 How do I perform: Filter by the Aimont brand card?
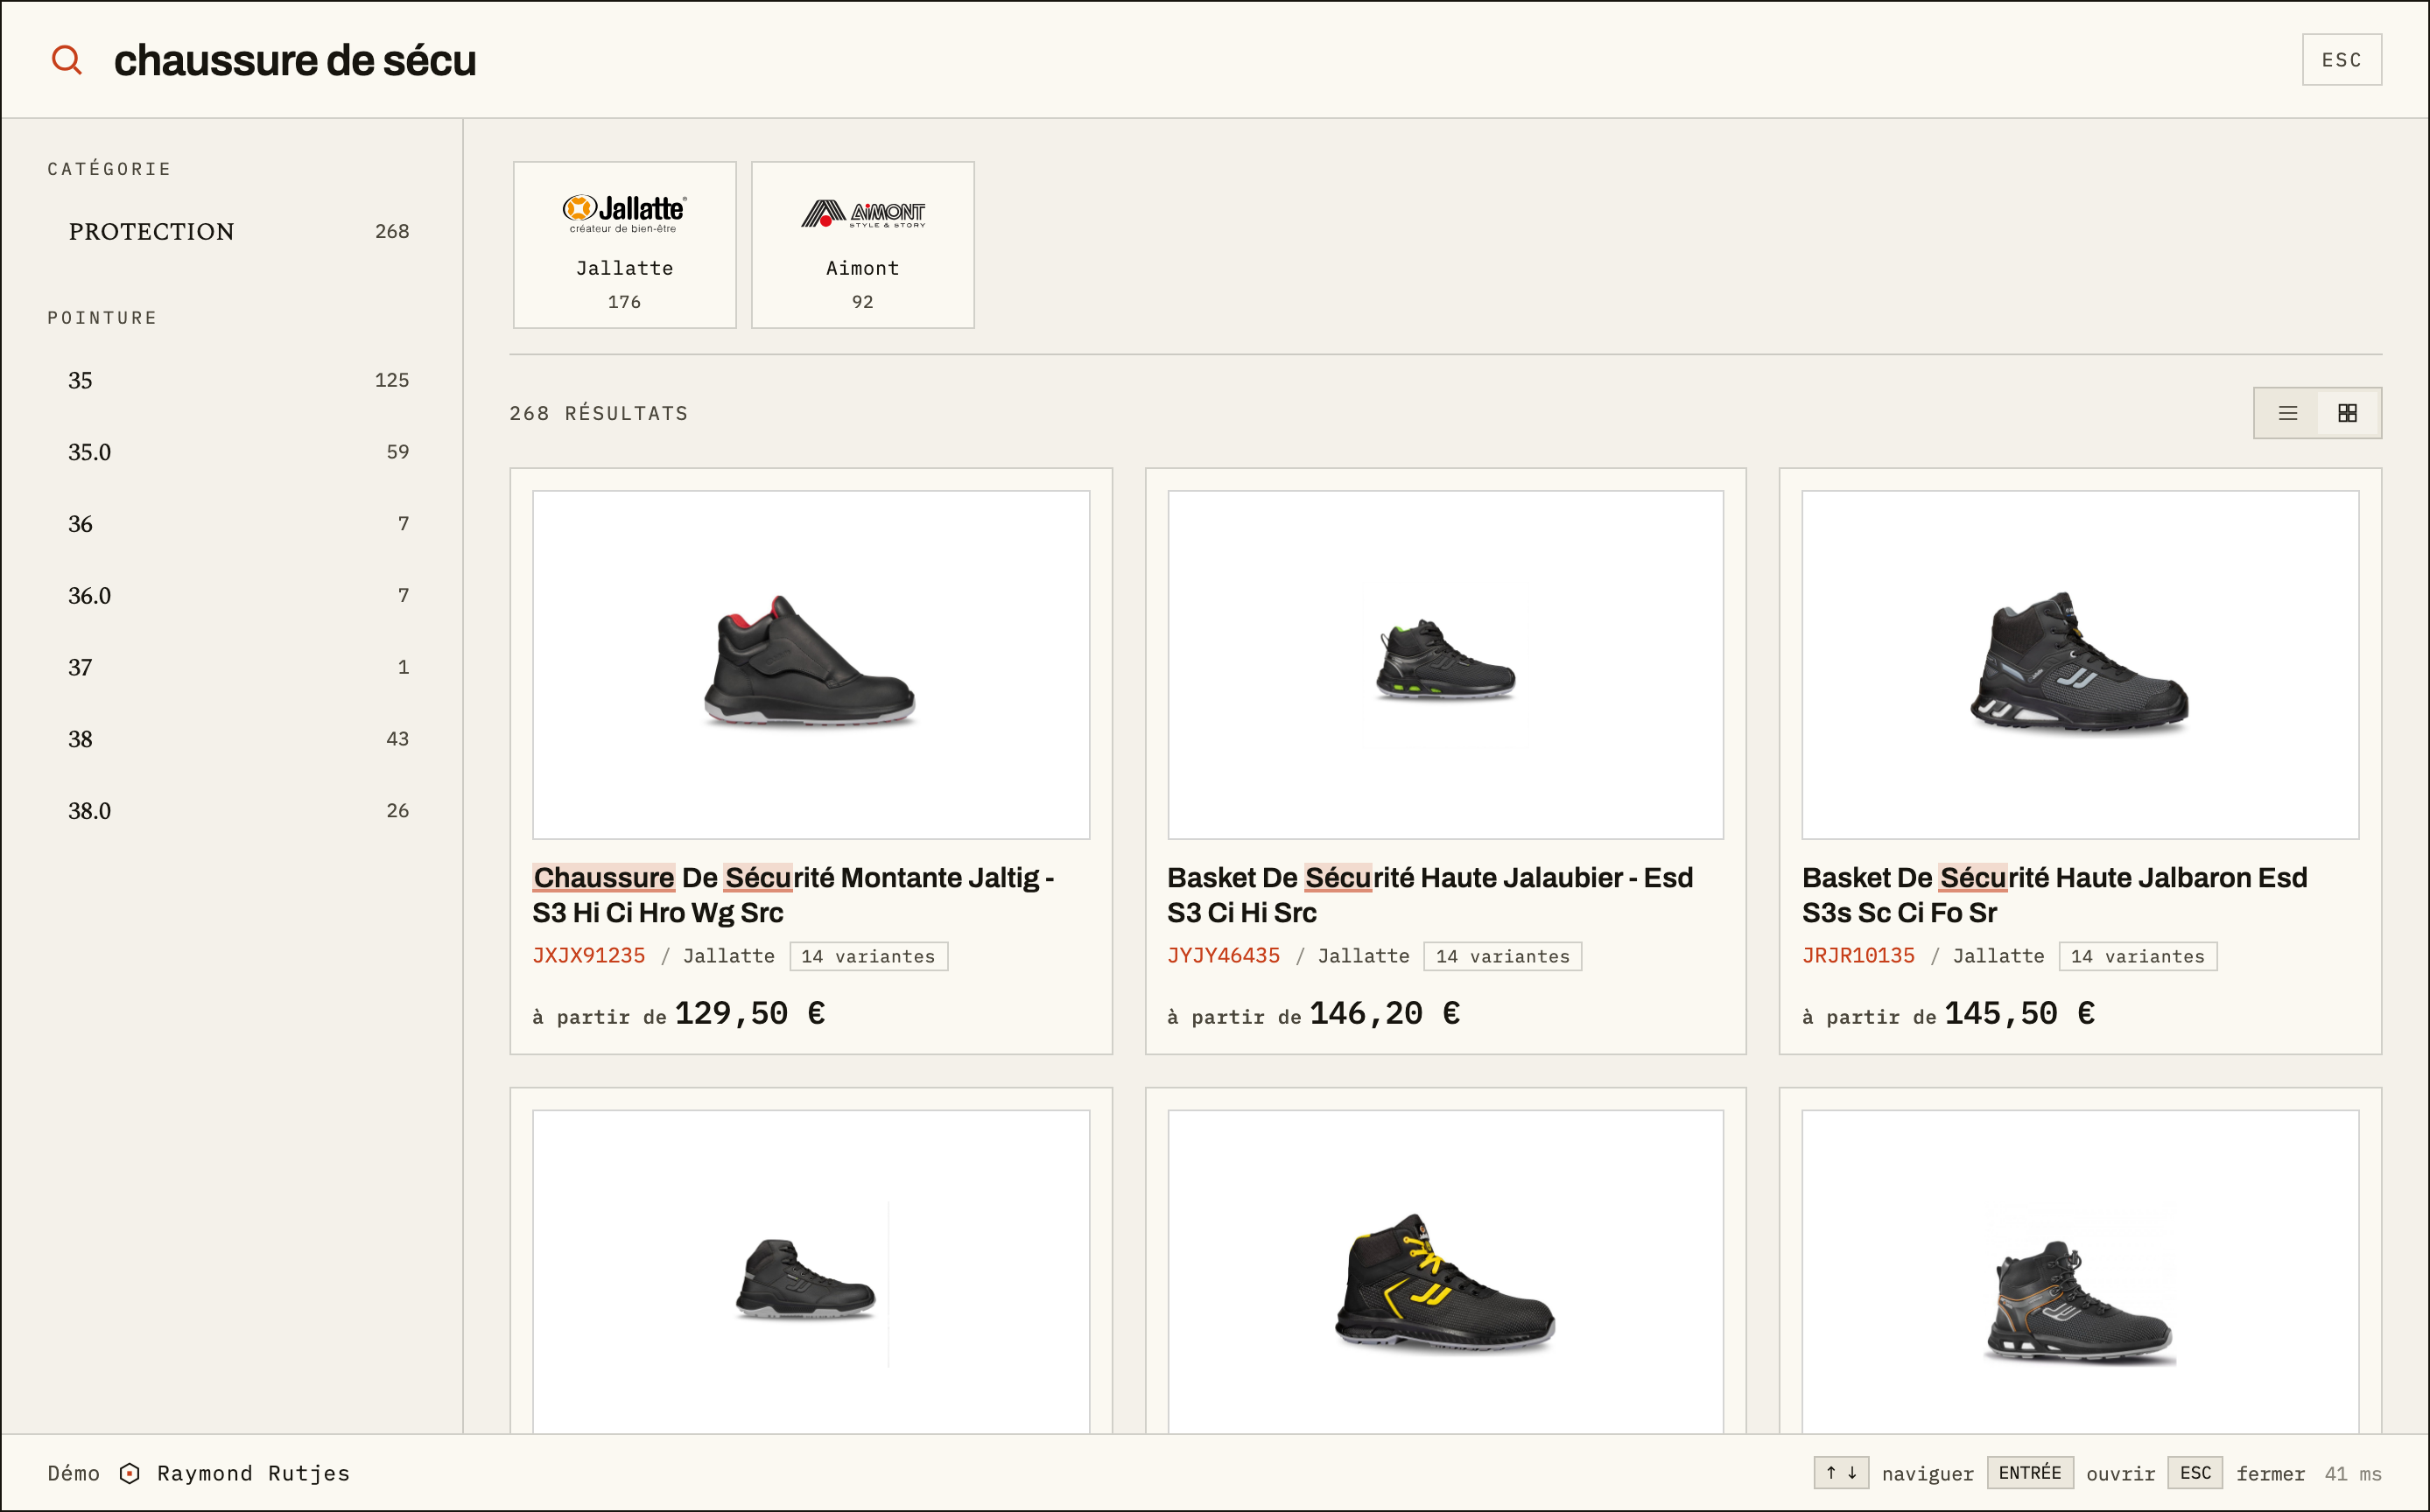(x=862, y=245)
